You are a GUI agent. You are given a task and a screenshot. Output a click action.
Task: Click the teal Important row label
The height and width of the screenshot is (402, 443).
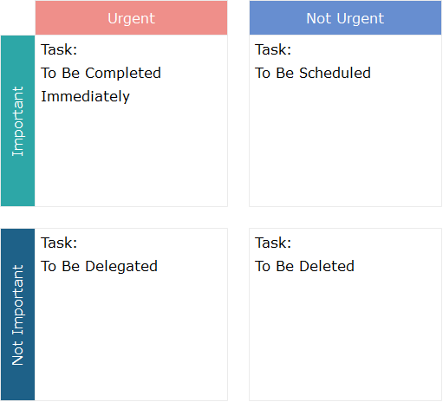[17, 121]
